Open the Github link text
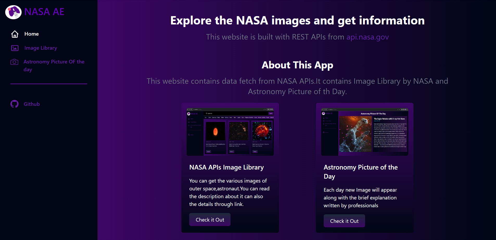Image resolution: width=496 pixels, height=240 pixels. tap(32, 104)
